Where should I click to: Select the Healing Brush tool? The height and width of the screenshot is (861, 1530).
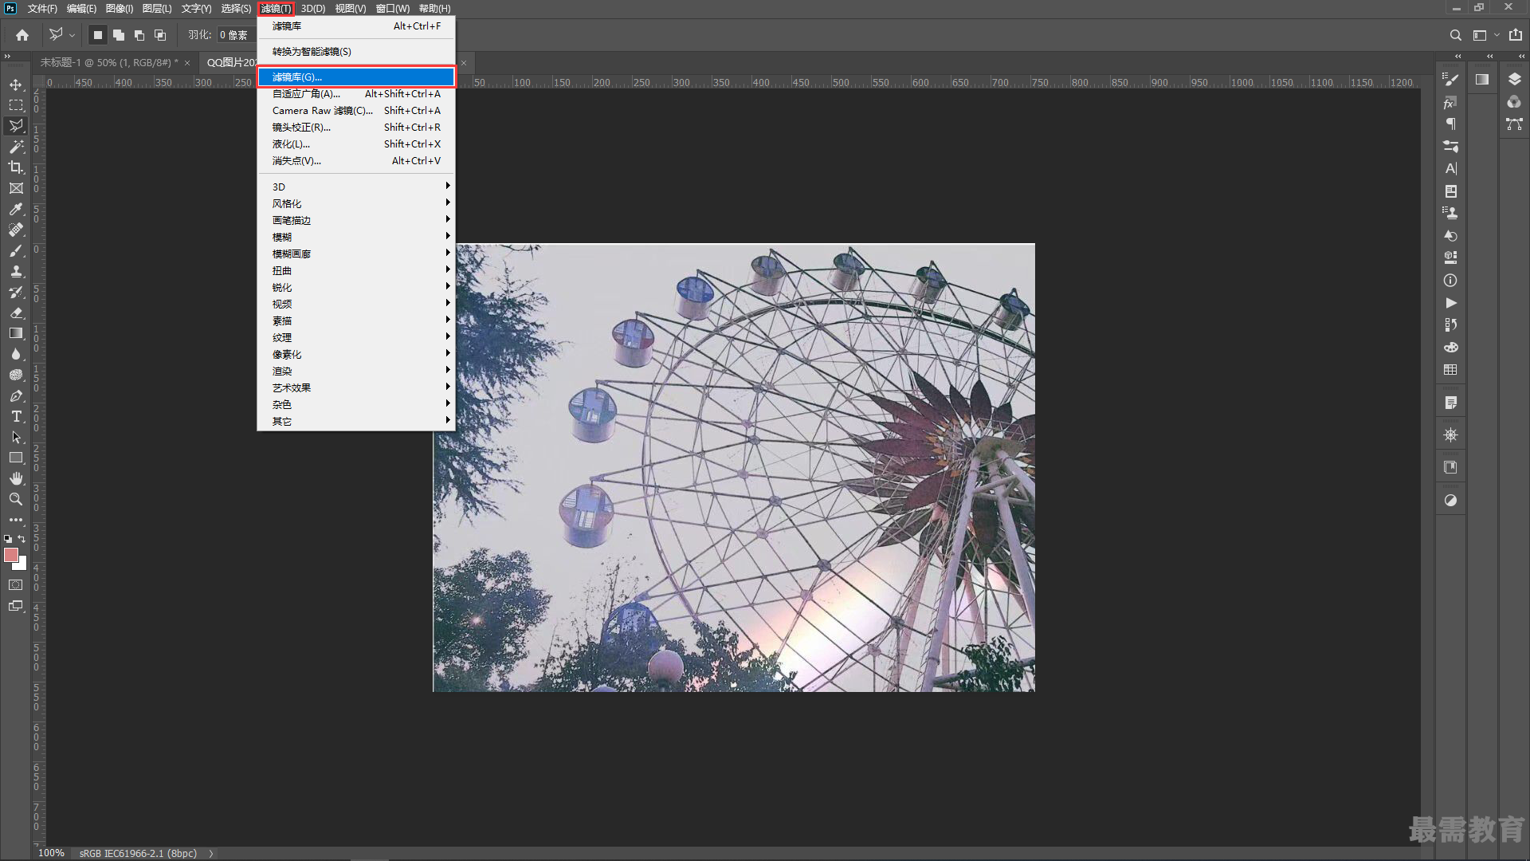tap(16, 230)
